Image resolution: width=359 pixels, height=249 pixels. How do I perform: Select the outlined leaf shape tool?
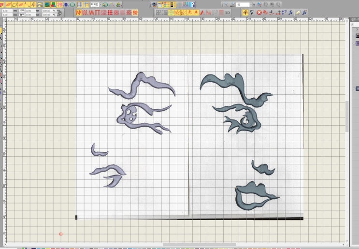[x=14, y=4]
